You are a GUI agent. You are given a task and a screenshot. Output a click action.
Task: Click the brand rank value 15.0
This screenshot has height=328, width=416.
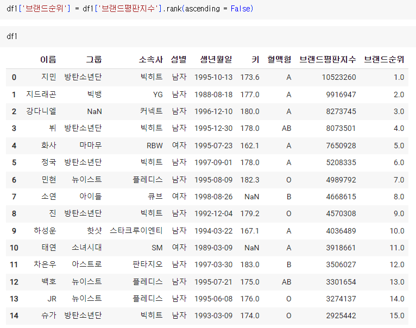coord(397,316)
